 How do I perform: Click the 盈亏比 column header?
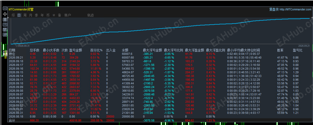point(298,50)
